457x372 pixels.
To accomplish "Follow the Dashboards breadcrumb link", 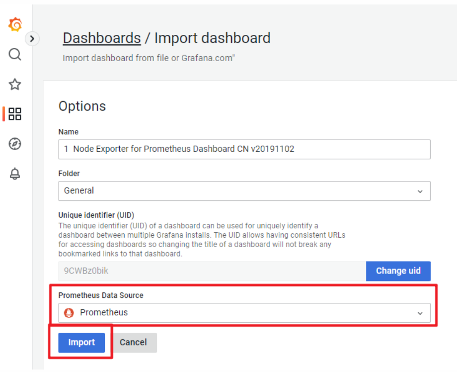I will (x=102, y=38).
